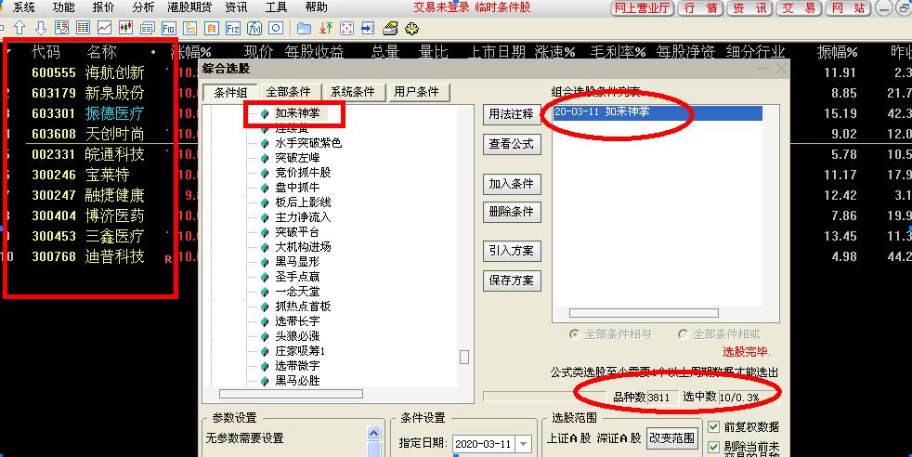Click the 网站 top-right button

848,8
